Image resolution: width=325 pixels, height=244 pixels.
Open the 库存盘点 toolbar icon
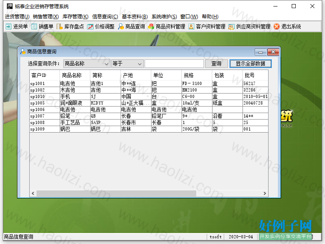(59, 26)
